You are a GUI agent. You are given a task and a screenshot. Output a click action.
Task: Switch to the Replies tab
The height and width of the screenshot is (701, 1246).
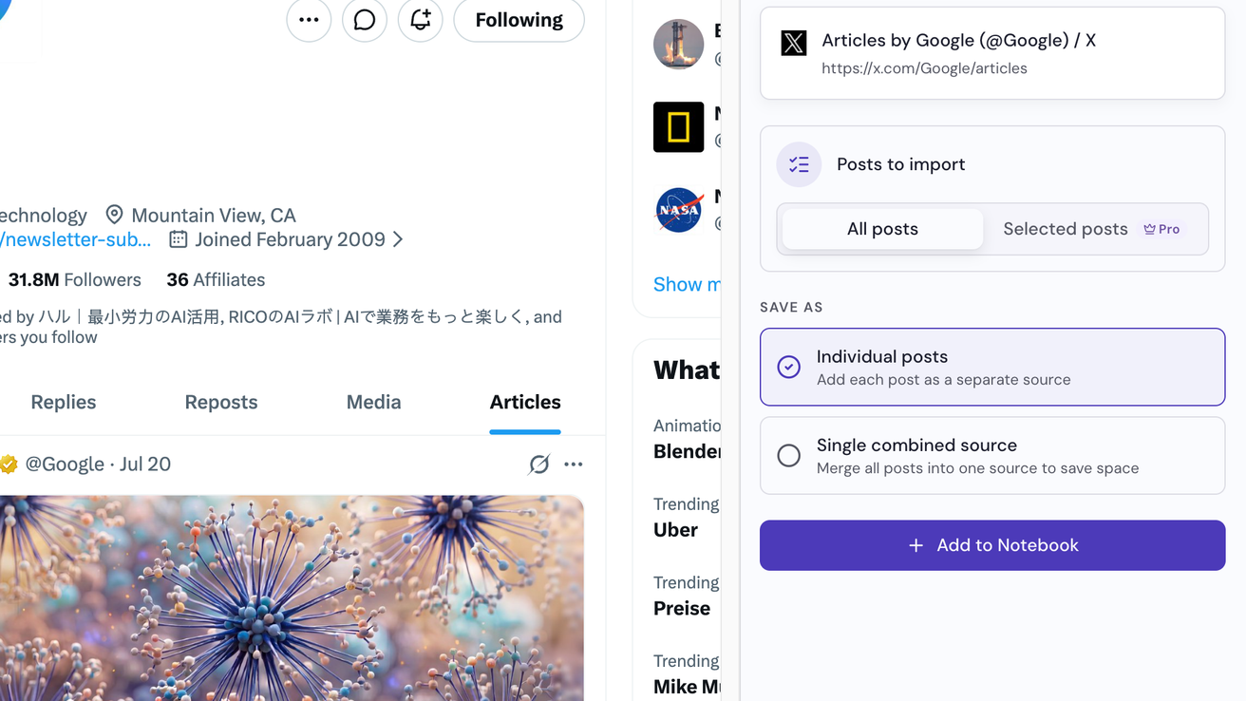pos(64,403)
